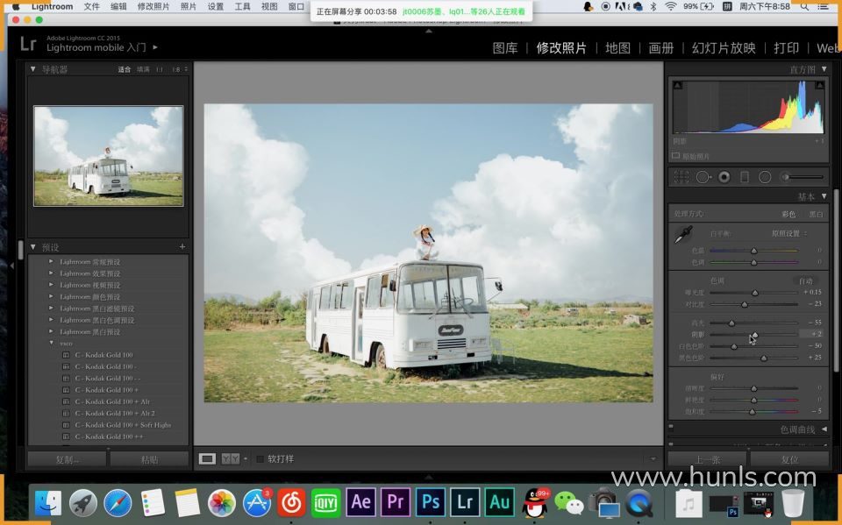Expand Lightroom 常规预设 folder

[51, 261]
